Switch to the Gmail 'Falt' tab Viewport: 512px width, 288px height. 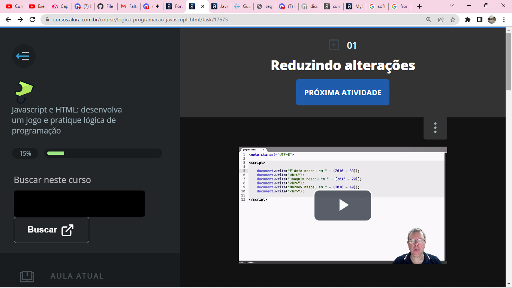pos(129,6)
